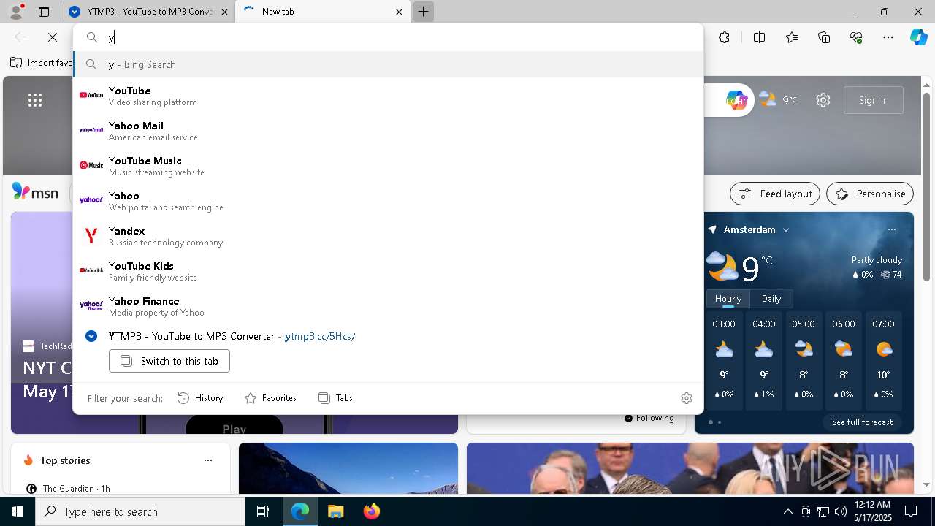The width and height of the screenshot is (935, 526).
Task: Open Browser essentials heart icon
Action: (856, 37)
